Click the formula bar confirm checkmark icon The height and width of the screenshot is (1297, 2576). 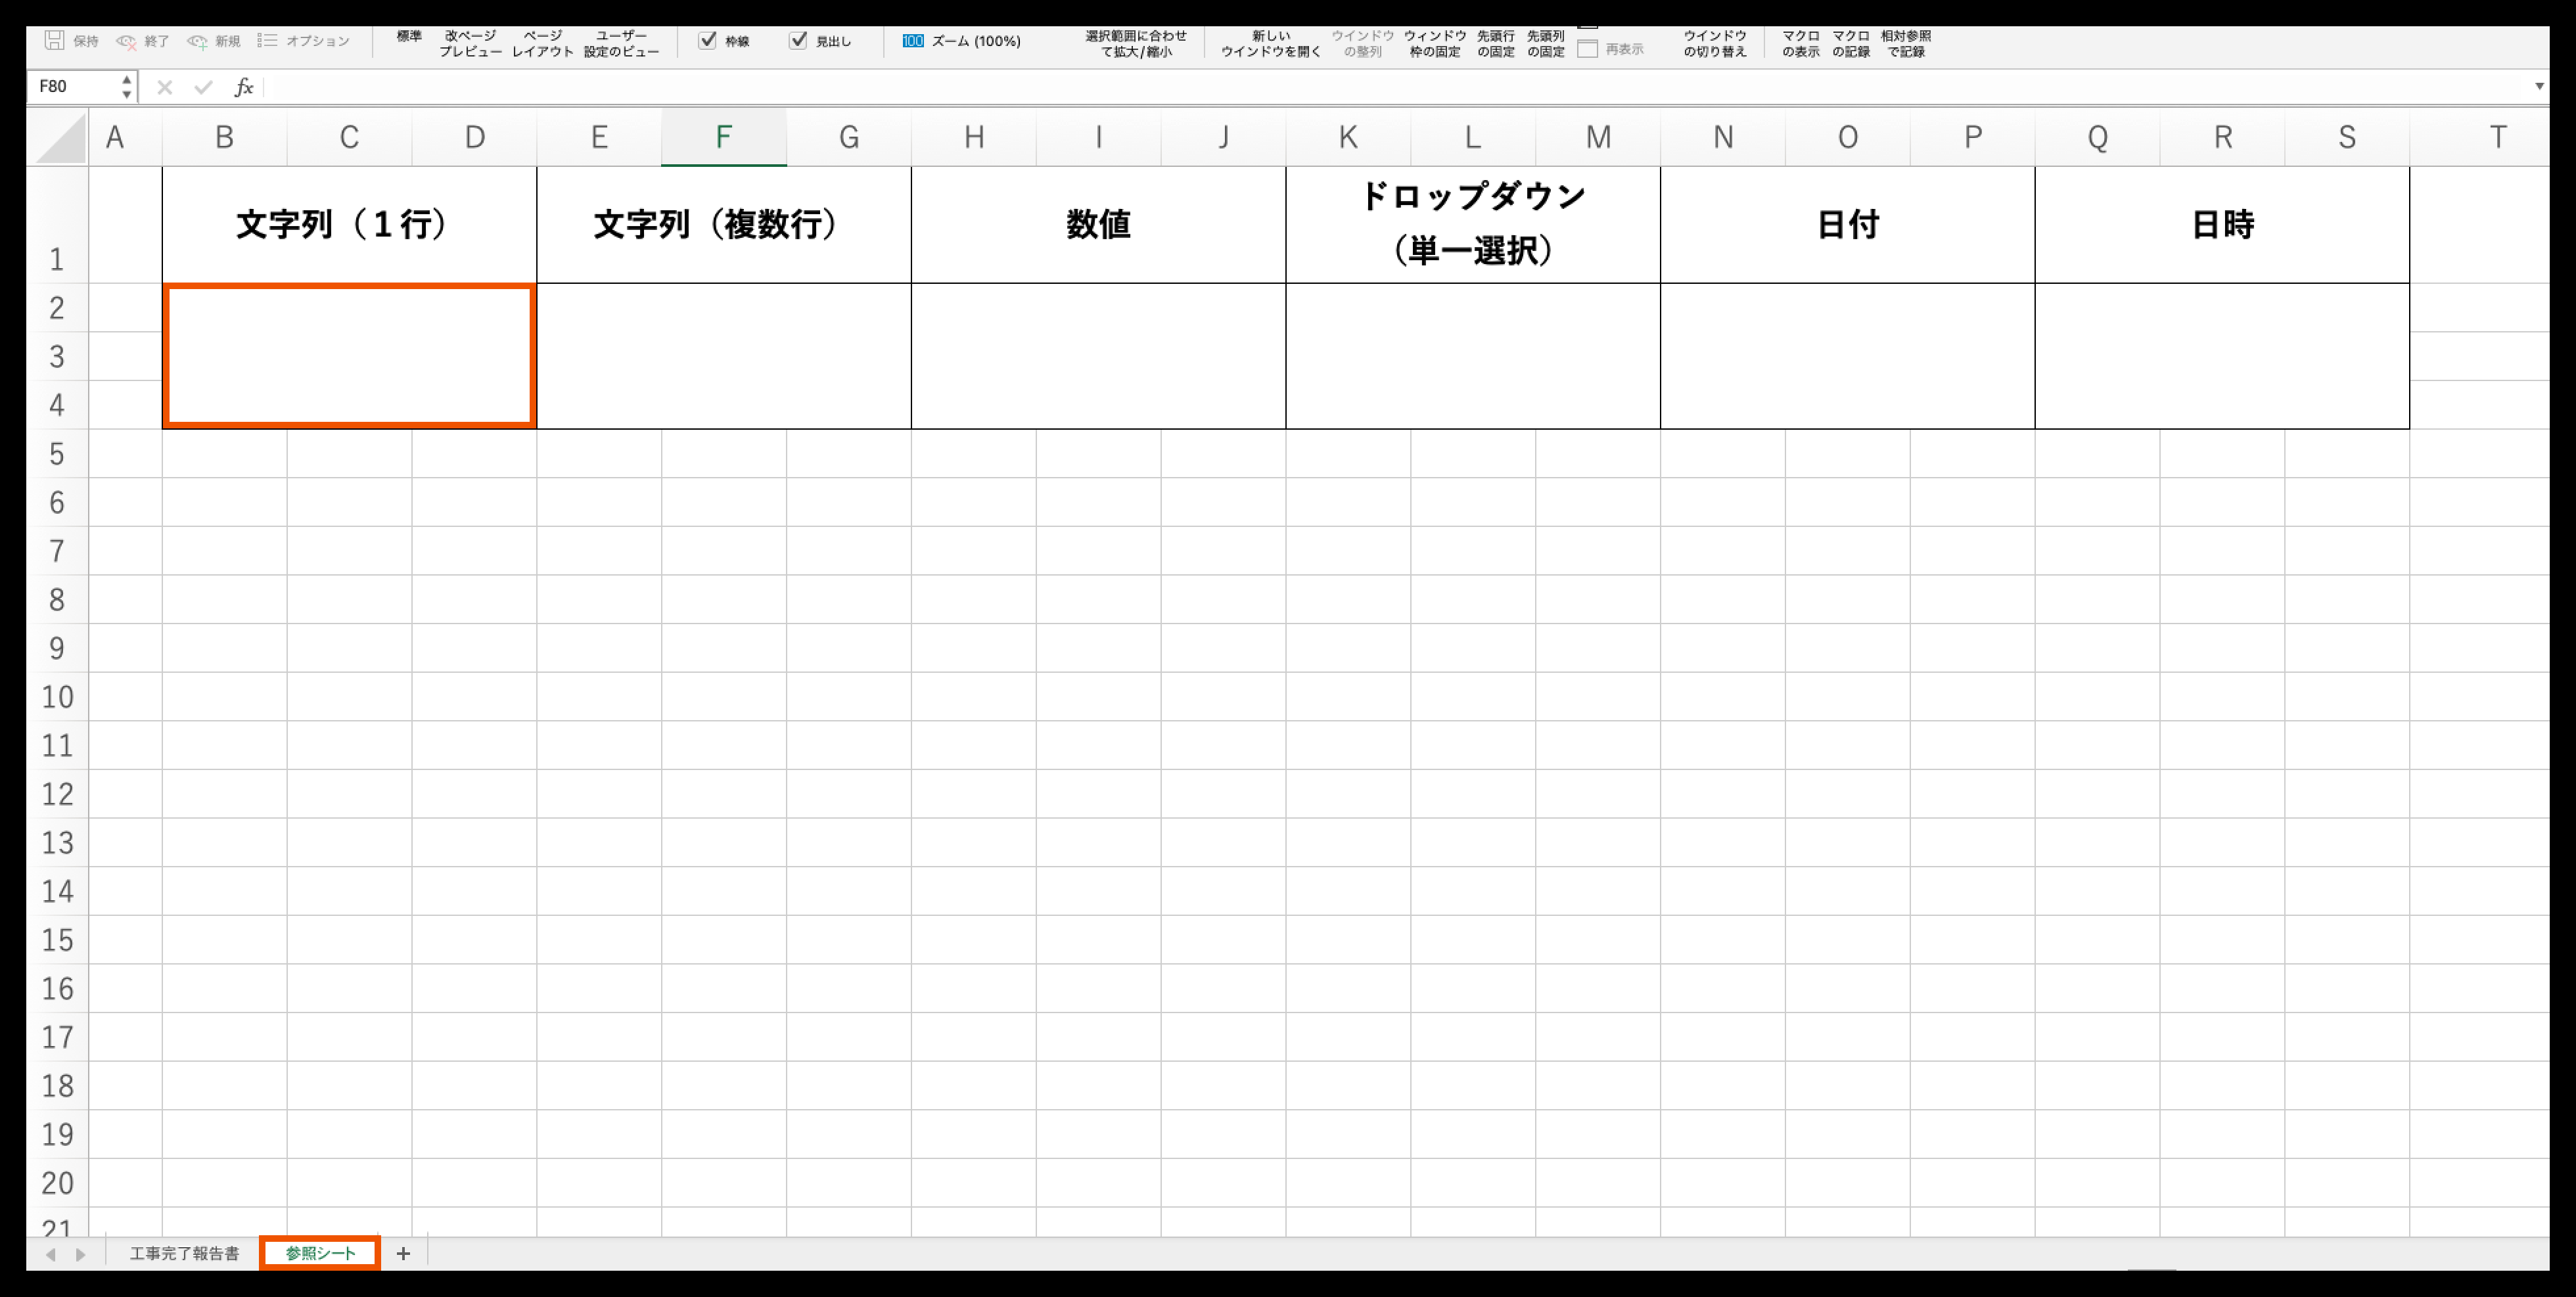204,87
